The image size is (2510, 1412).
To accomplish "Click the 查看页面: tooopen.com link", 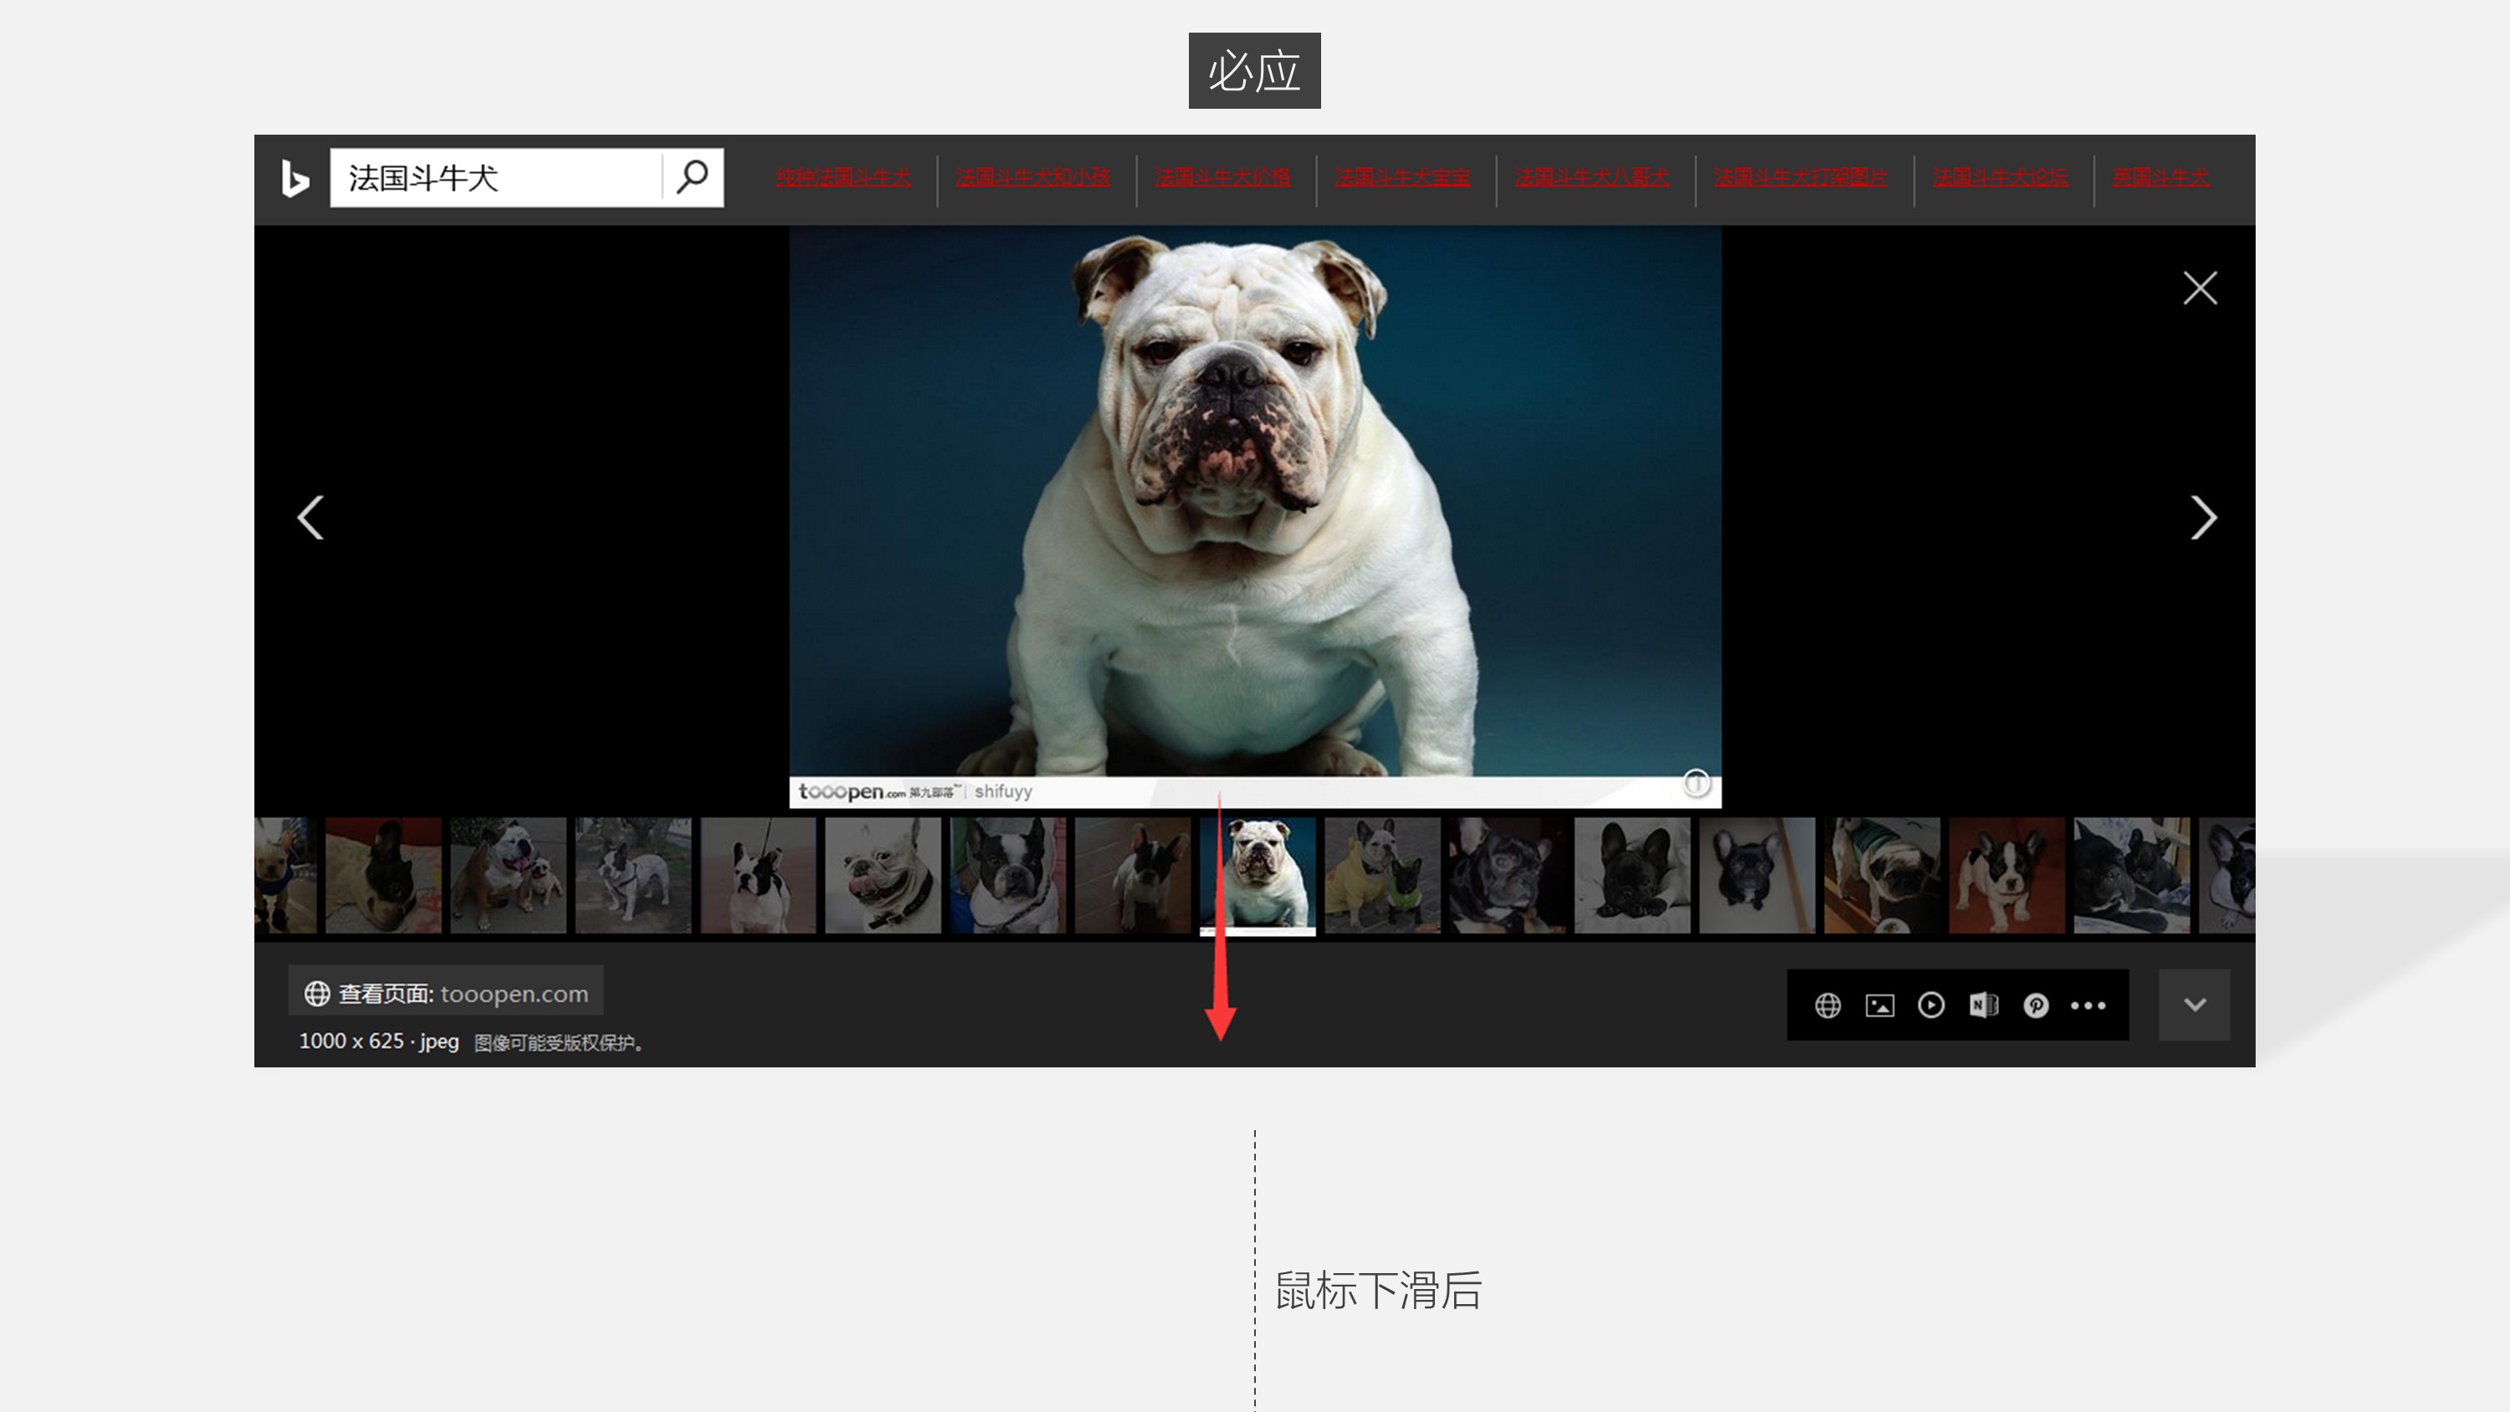I will pyautogui.click(x=446, y=993).
